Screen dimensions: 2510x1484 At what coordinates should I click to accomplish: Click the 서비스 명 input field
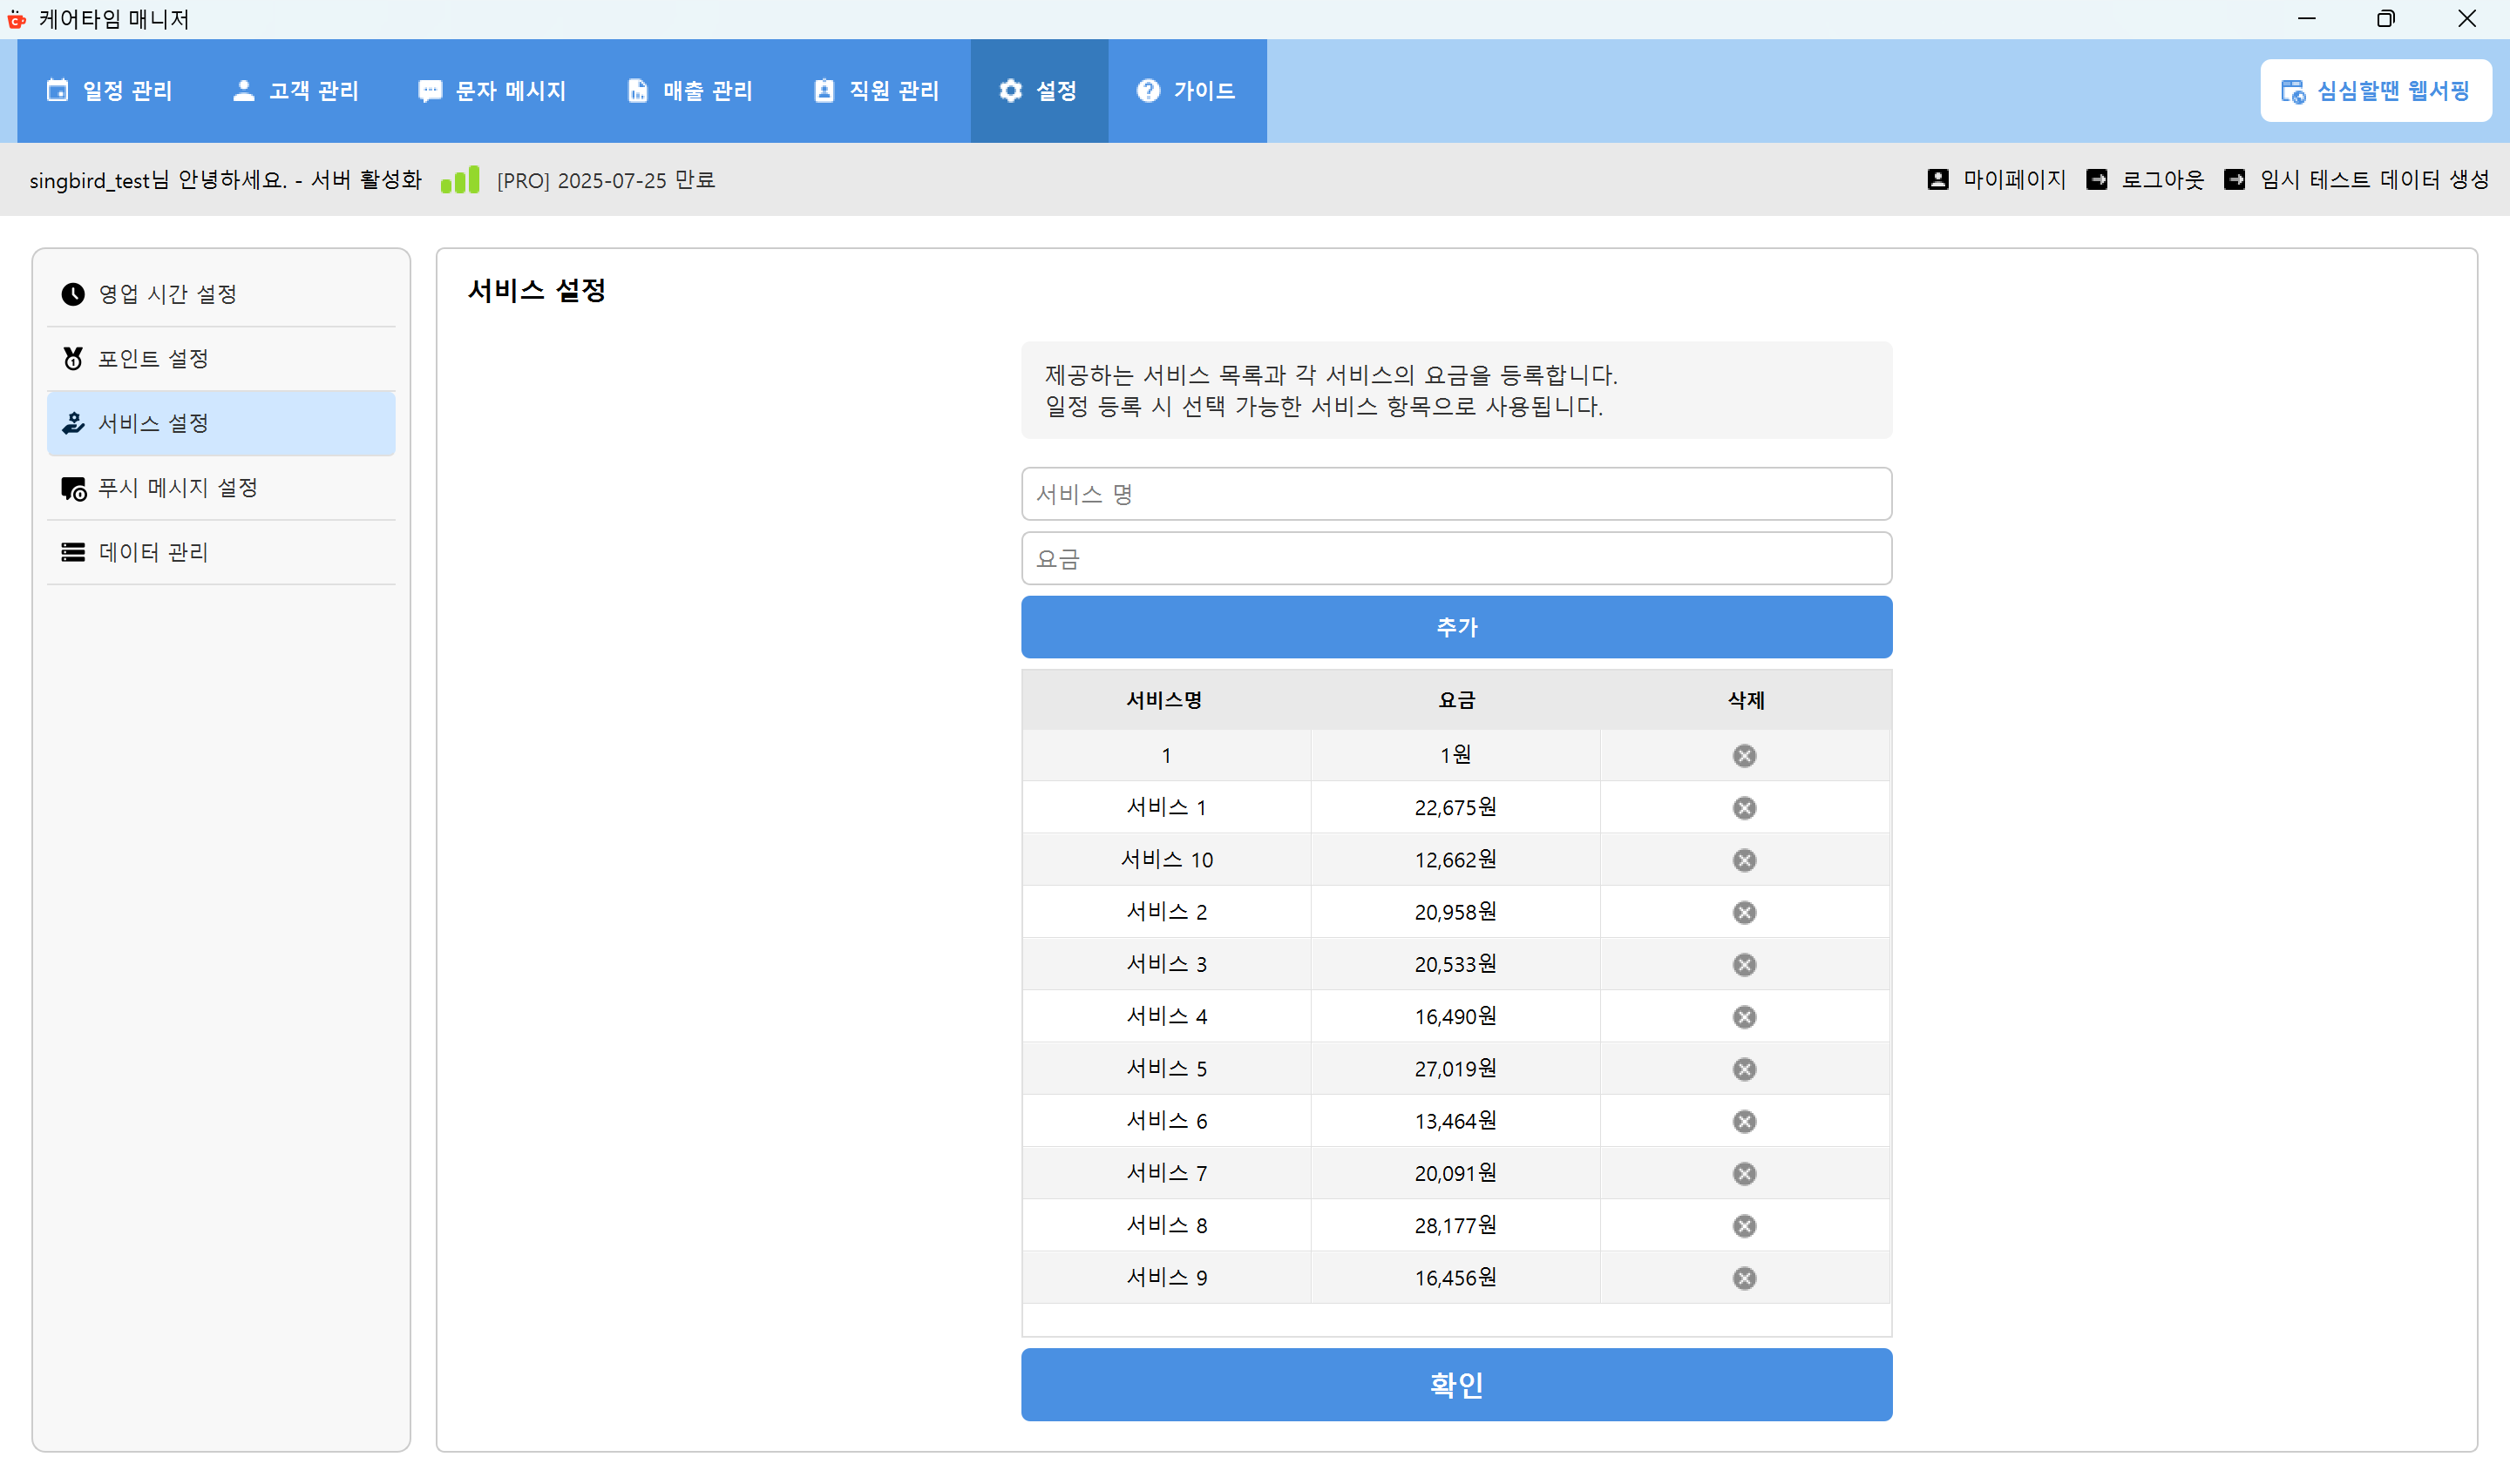coord(1455,493)
